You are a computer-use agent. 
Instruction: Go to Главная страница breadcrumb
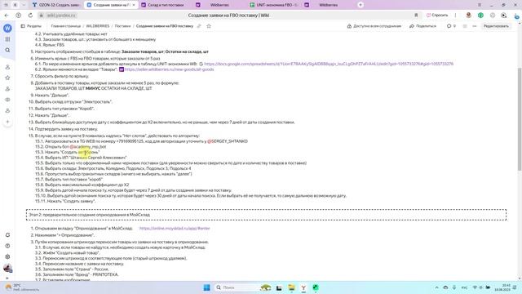(x=65, y=26)
